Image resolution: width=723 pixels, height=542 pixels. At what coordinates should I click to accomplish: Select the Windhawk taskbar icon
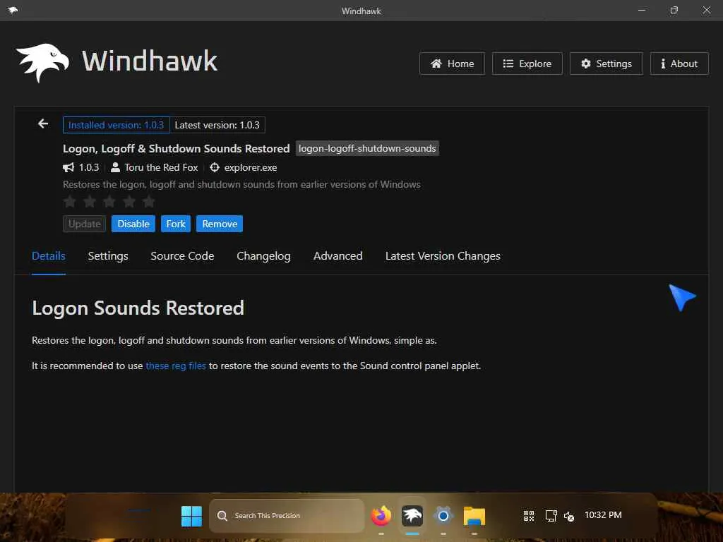[412, 516]
